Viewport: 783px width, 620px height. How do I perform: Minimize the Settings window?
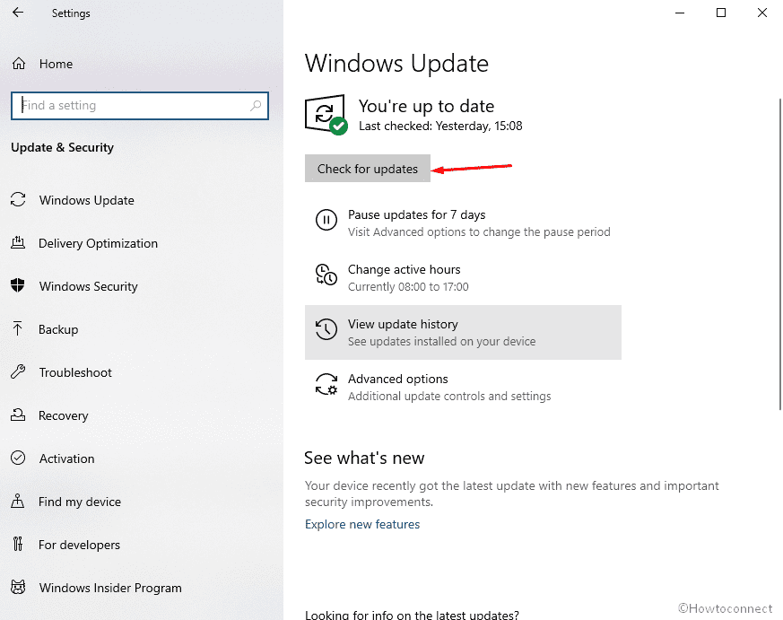tap(680, 13)
